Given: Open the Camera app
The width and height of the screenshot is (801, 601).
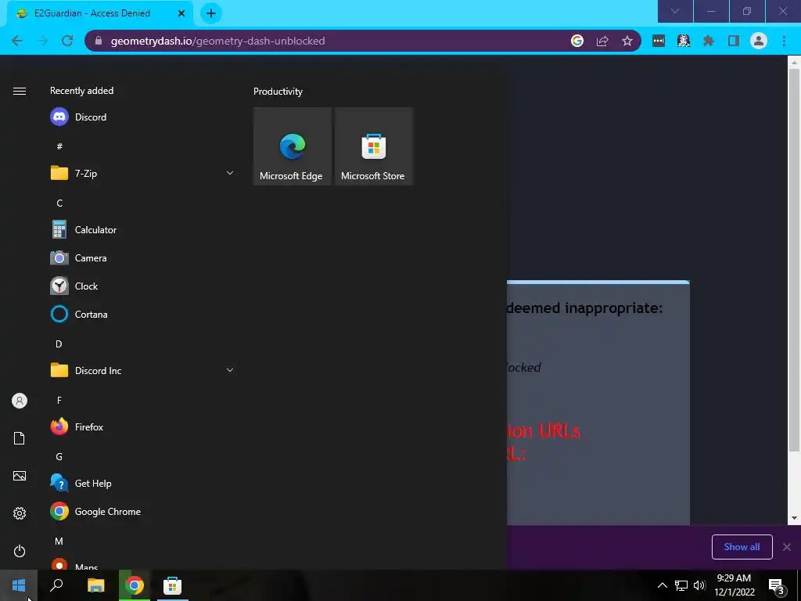Looking at the screenshot, I should click(x=141, y=258).
